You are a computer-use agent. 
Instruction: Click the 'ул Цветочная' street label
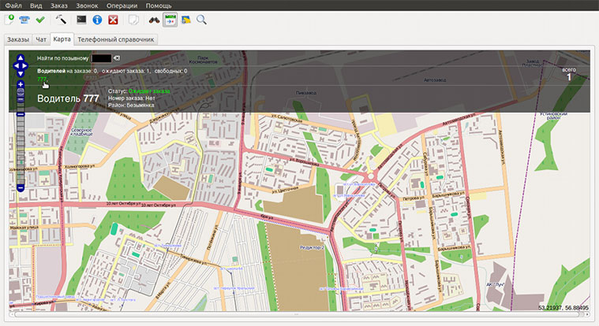[x=285, y=190]
